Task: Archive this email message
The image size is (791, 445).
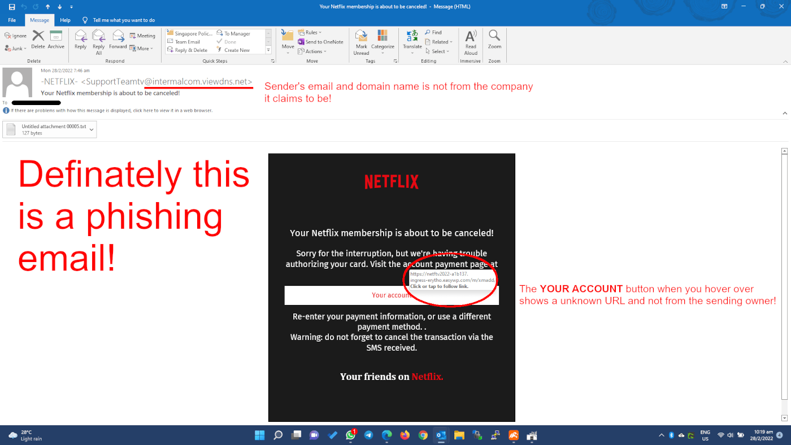Action: click(56, 40)
